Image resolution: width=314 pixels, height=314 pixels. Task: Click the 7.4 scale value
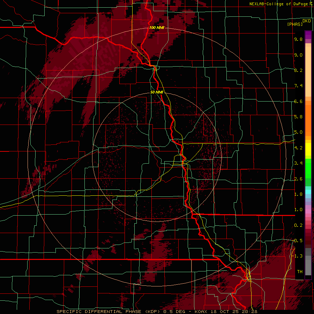(298, 86)
